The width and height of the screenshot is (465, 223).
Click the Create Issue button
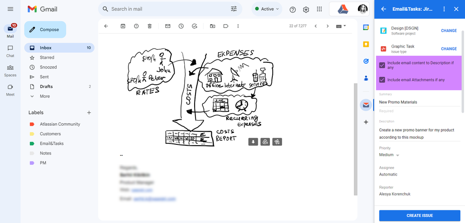[x=420, y=216]
